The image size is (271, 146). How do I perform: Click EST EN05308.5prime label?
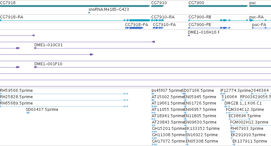(202, 141)
